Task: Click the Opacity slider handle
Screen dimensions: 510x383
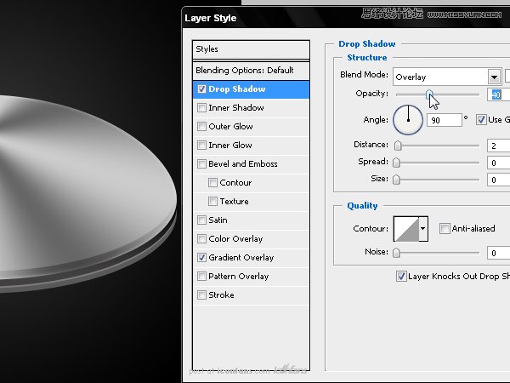Action: [x=429, y=94]
